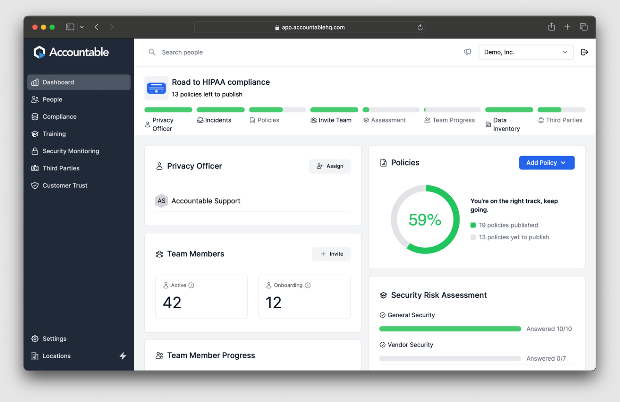
Task: Click the Team Member Progress heading icon
Action: 159,355
